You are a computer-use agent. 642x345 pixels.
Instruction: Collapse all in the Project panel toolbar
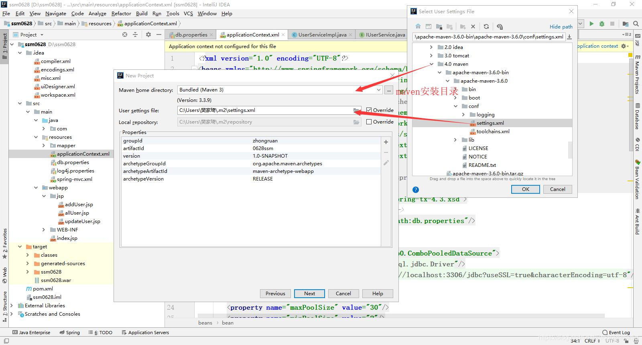click(x=135, y=35)
